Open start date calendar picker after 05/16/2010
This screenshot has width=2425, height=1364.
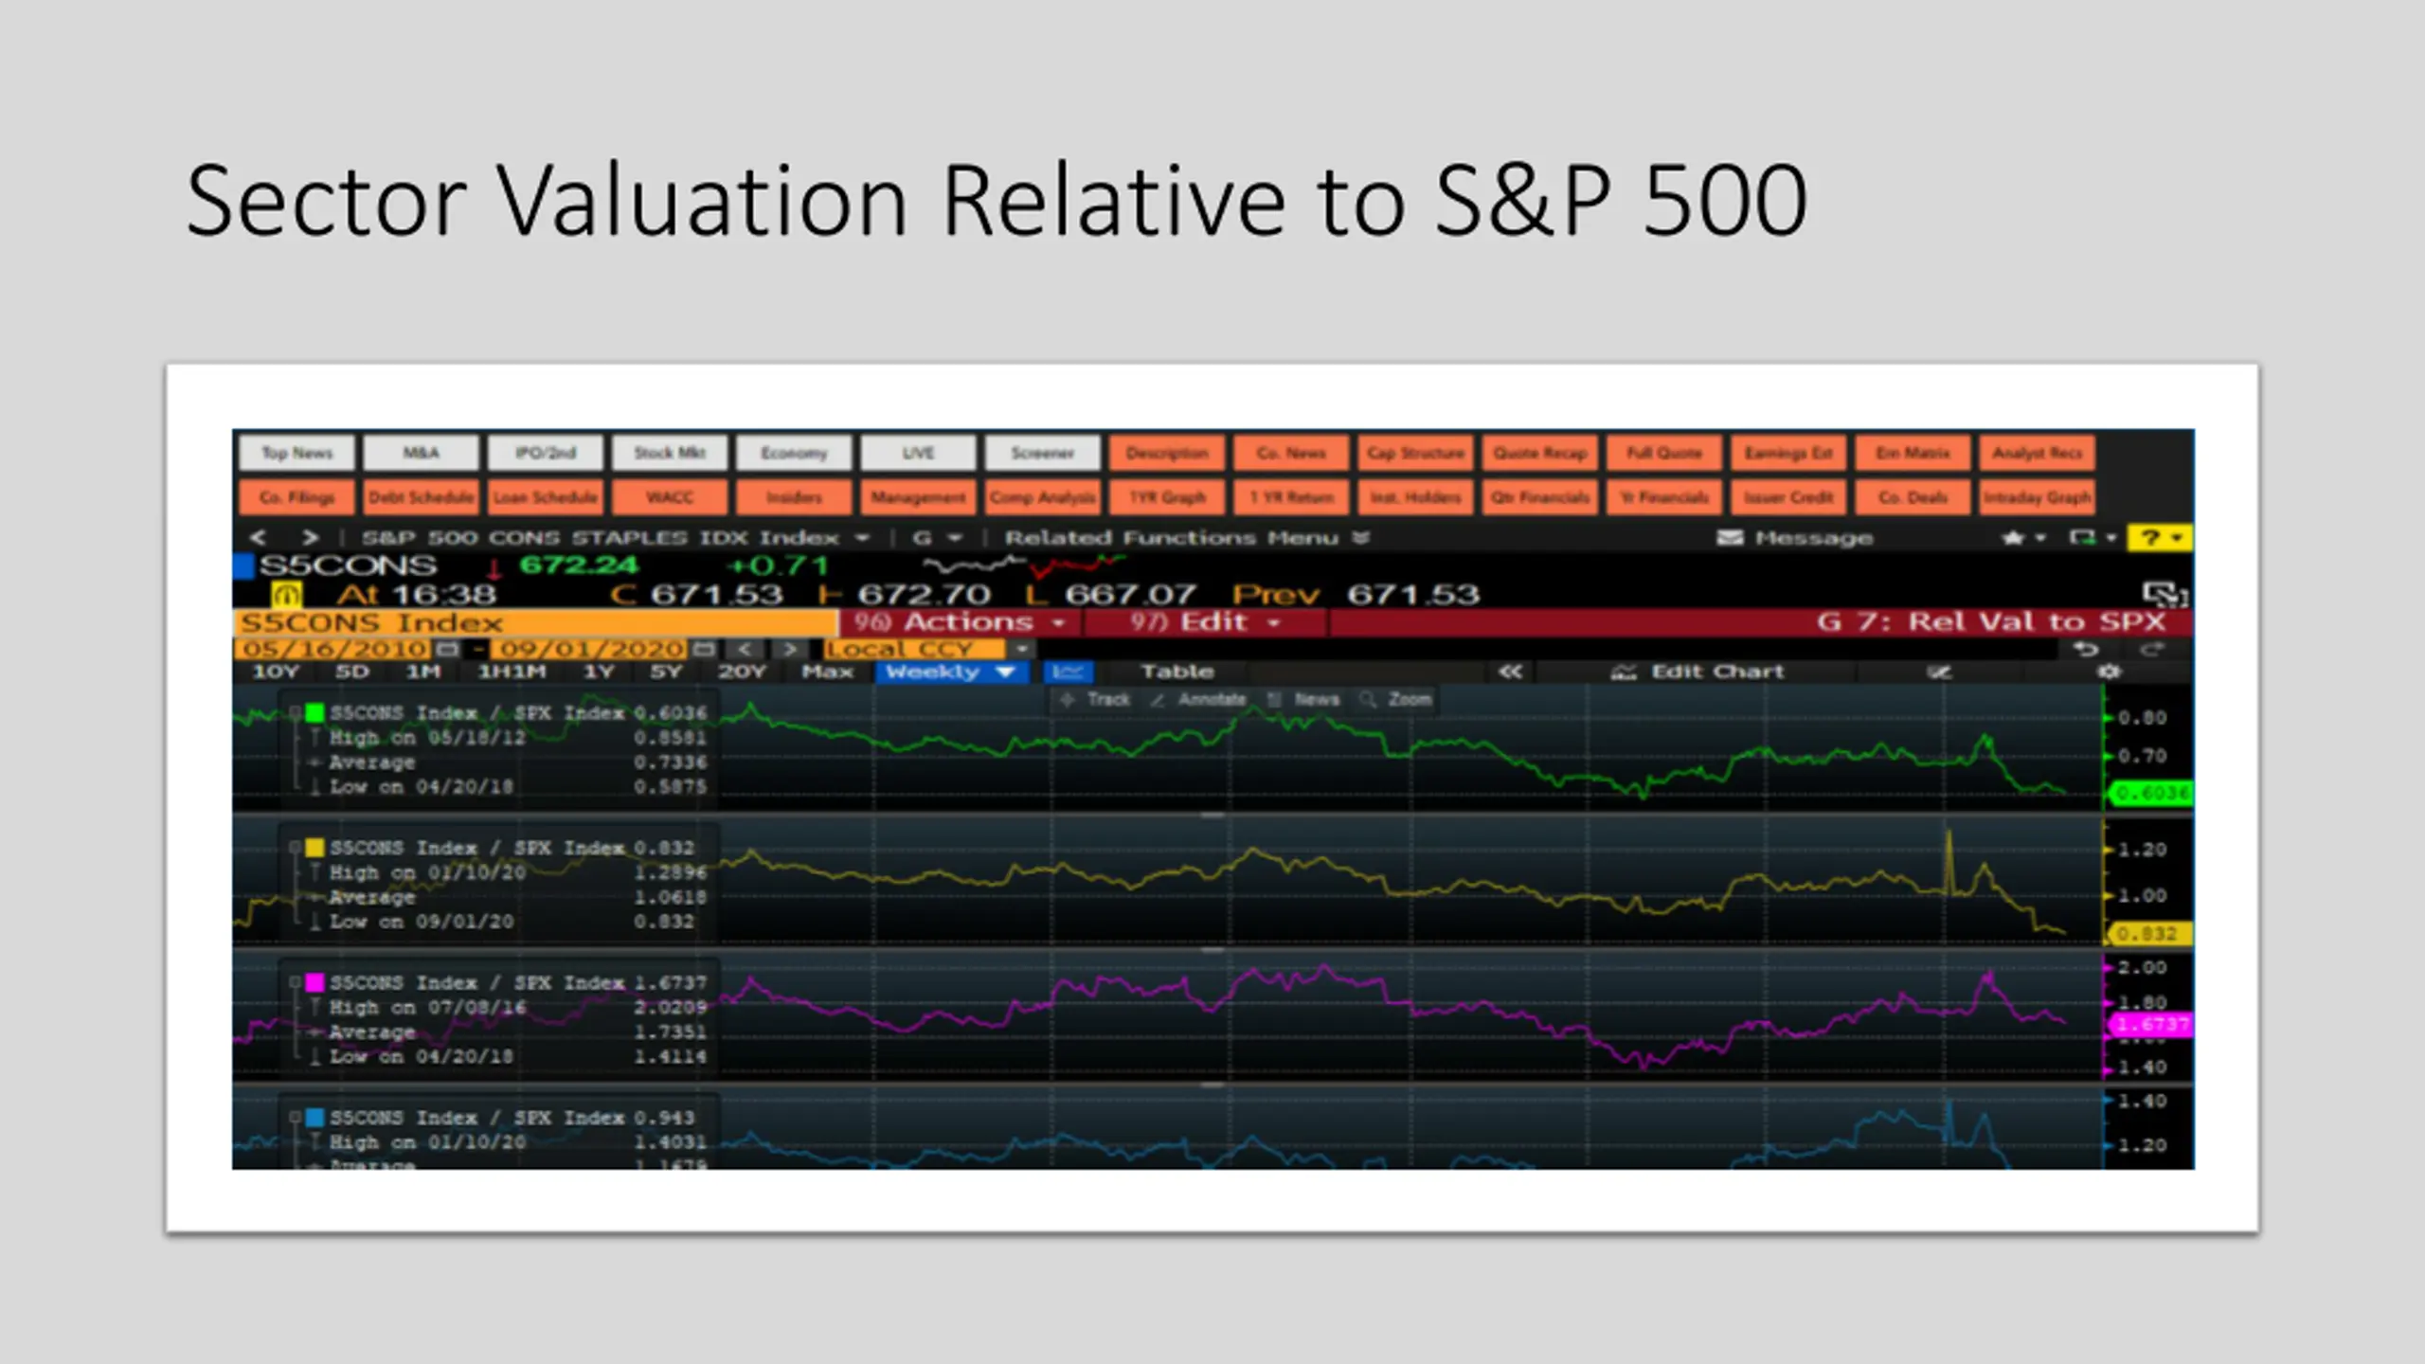[447, 649]
